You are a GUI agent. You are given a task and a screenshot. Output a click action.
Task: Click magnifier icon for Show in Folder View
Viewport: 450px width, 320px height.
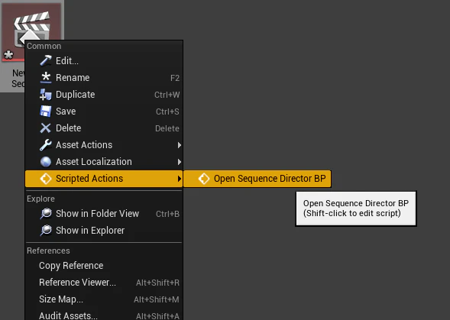(46, 214)
